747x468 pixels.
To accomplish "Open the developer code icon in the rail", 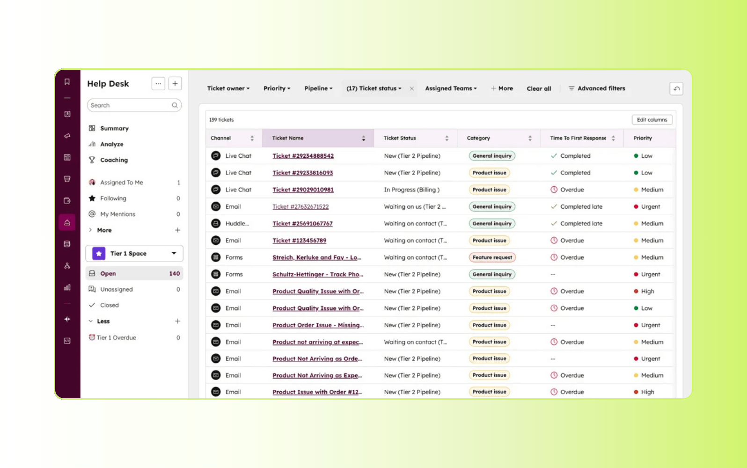I will [x=67, y=341].
